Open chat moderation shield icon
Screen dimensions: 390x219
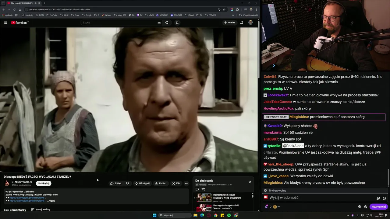(x=360, y=207)
